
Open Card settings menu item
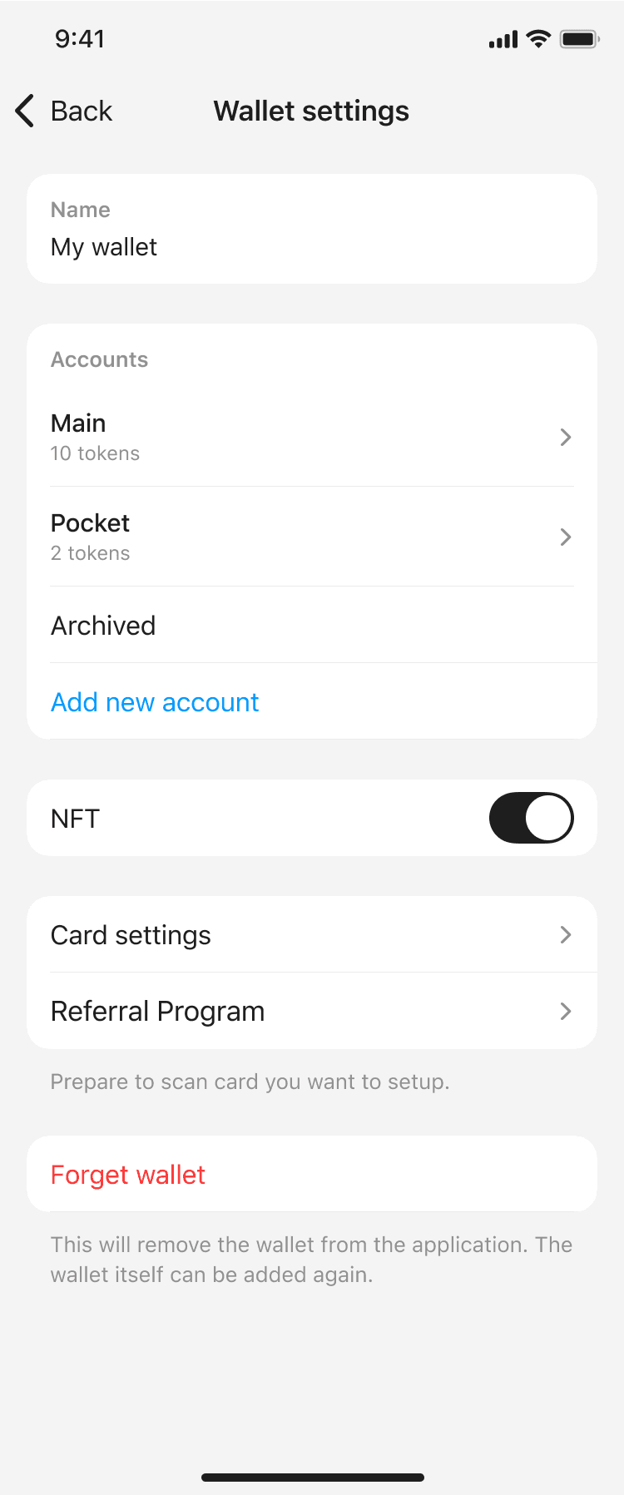click(x=312, y=934)
